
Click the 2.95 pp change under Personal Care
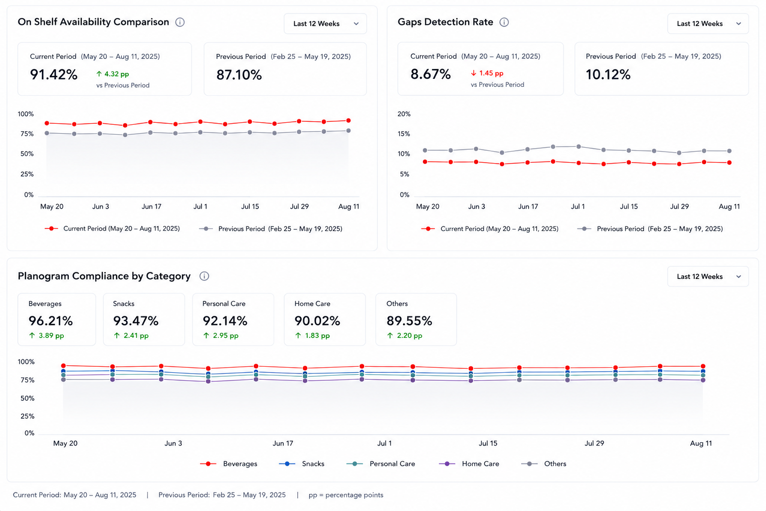coord(221,335)
